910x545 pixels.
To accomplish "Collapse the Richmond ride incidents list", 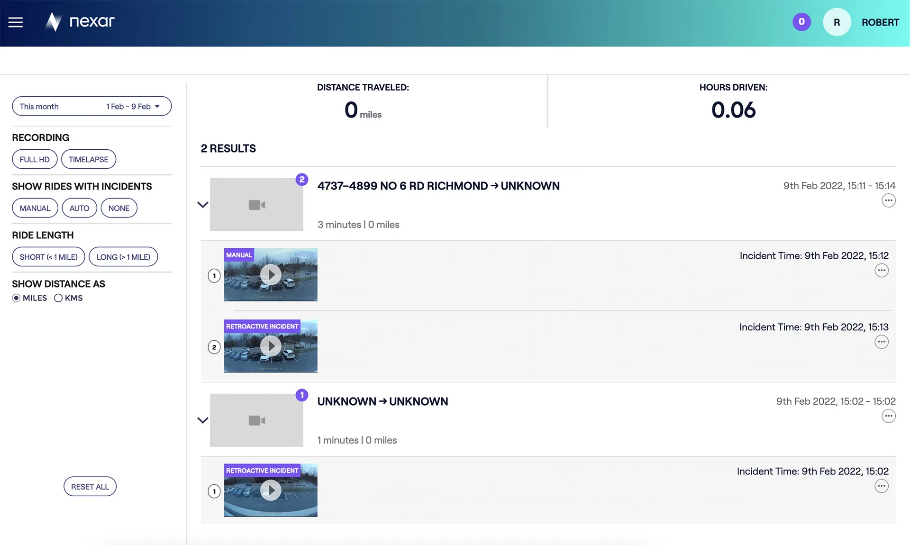I will tap(203, 205).
